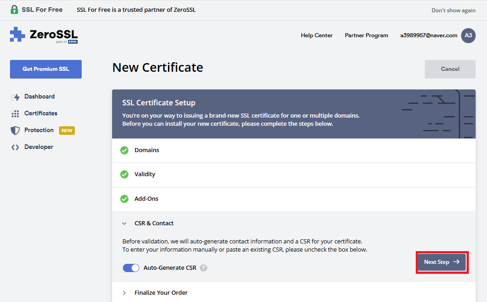Turn off the Auto-Generate CSR switch

131,268
